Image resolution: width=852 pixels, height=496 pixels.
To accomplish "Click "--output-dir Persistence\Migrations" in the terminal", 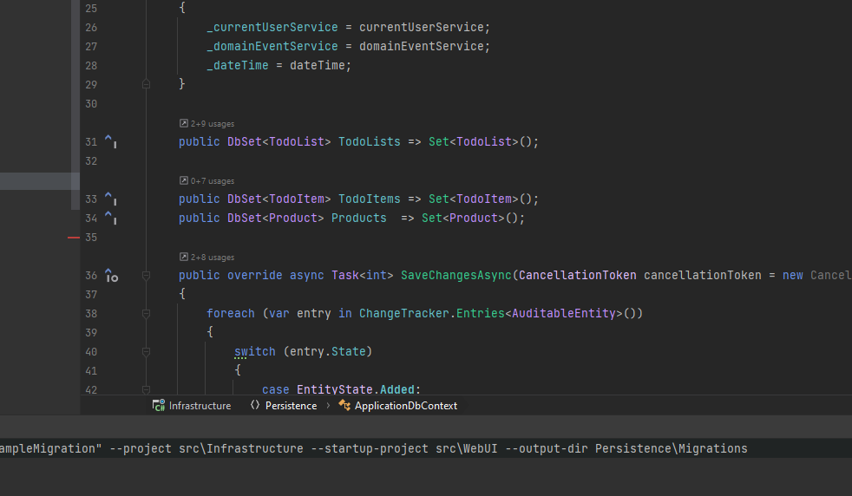I will [x=626, y=448].
